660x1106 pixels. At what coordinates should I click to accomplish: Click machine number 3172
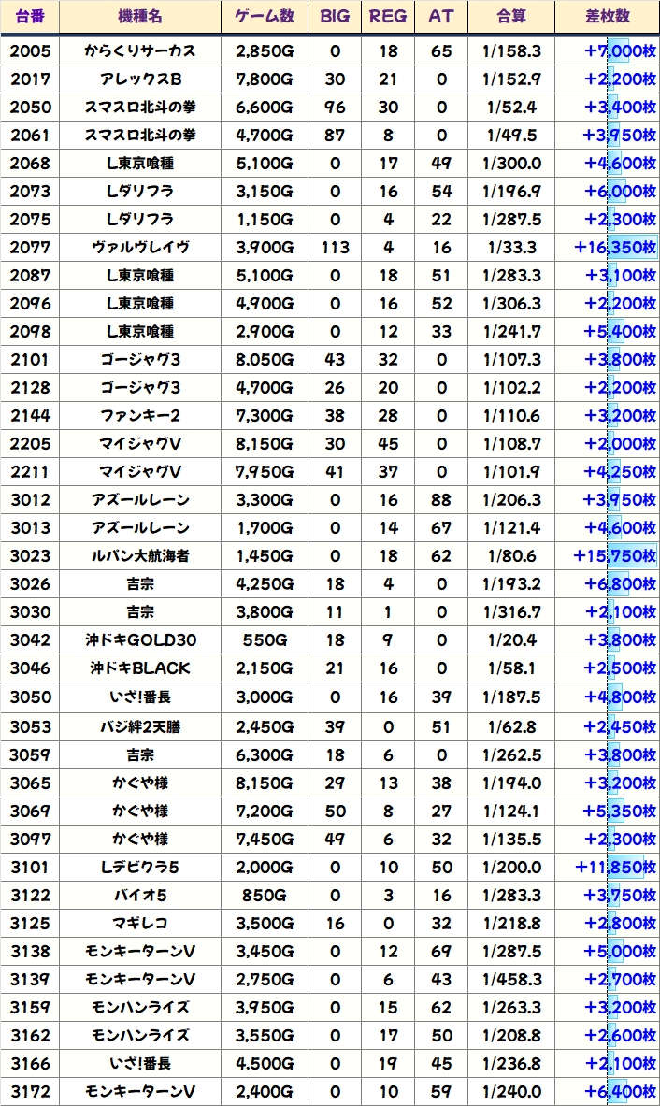30,1092
